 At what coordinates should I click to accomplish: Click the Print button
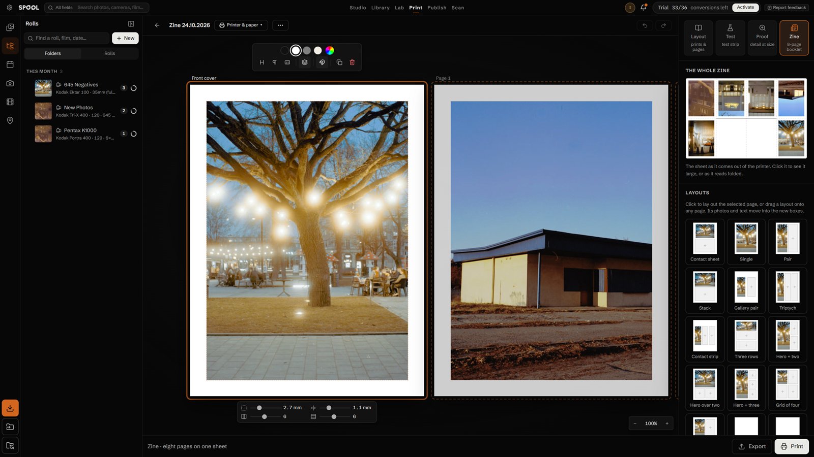pos(792,446)
